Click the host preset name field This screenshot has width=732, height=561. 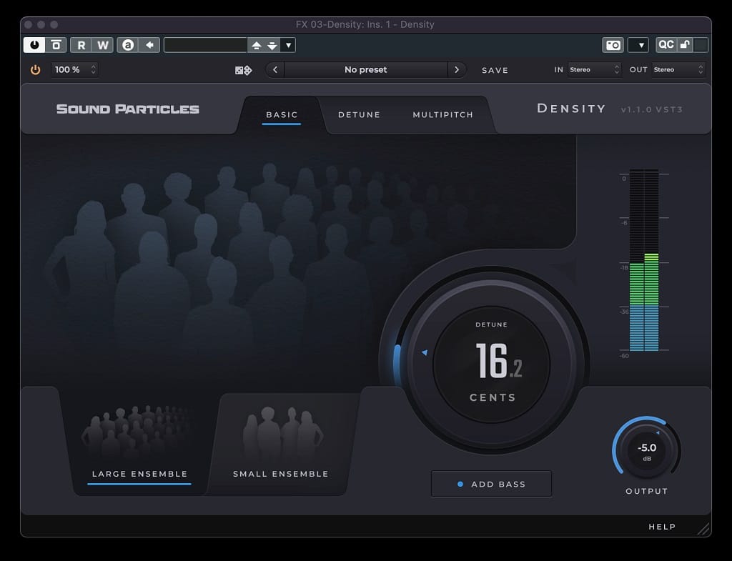205,45
